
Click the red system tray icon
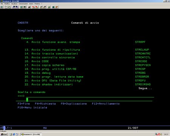(159, 134)
